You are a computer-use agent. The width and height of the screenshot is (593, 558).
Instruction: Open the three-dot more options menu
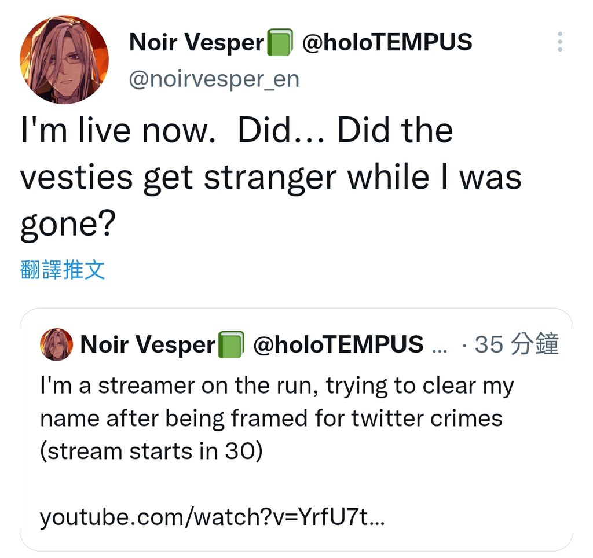pyautogui.click(x=559, y=42)
